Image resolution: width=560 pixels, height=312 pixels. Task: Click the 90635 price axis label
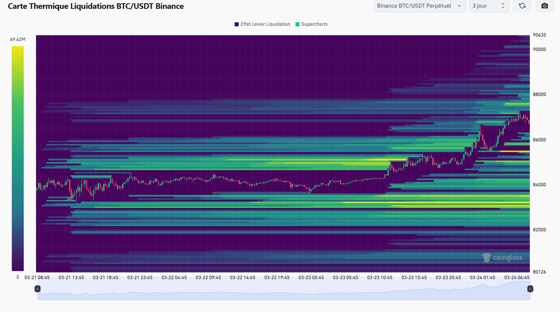(540, 35)
